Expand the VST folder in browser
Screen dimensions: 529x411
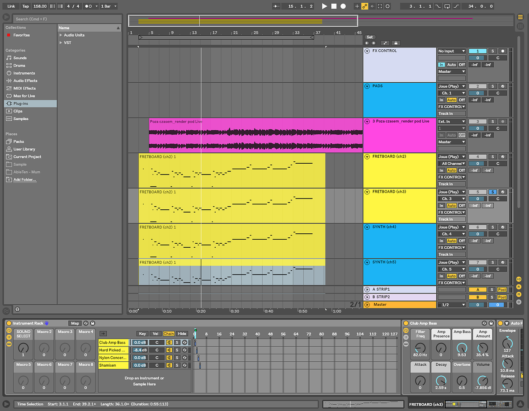(61, 43)
